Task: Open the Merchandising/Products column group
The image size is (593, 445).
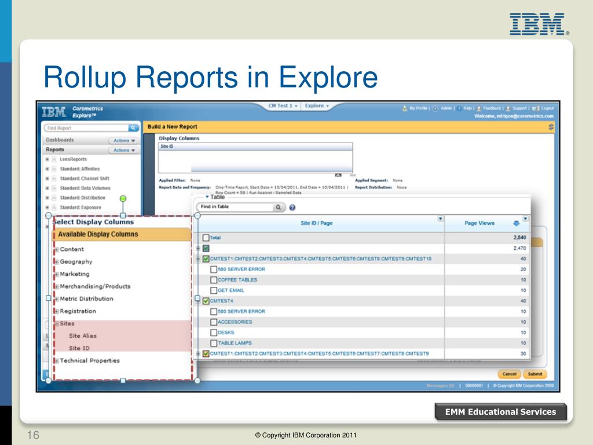Action: click(95, 286)
